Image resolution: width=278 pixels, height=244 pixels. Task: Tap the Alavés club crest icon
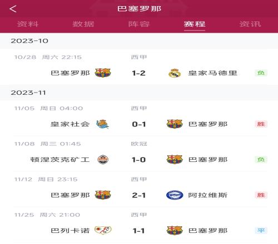pyautogui.click(x=175, y=195)
